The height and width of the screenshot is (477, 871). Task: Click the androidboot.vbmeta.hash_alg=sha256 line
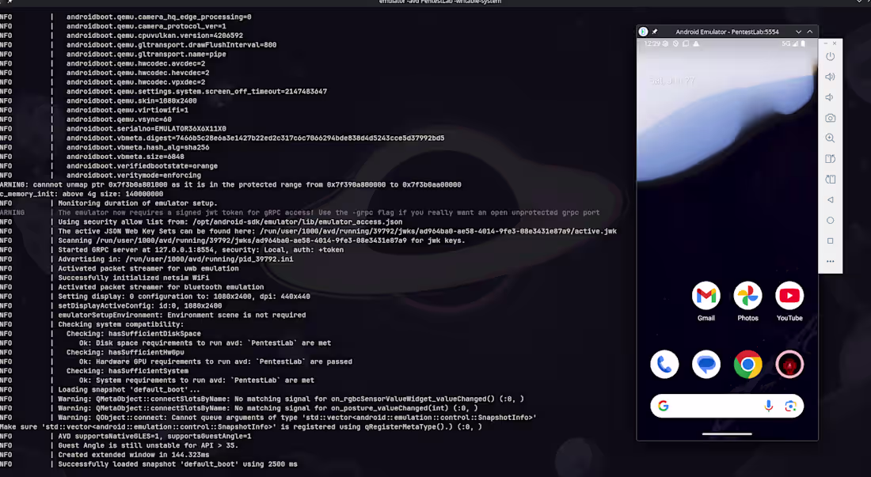coord(138,148)
